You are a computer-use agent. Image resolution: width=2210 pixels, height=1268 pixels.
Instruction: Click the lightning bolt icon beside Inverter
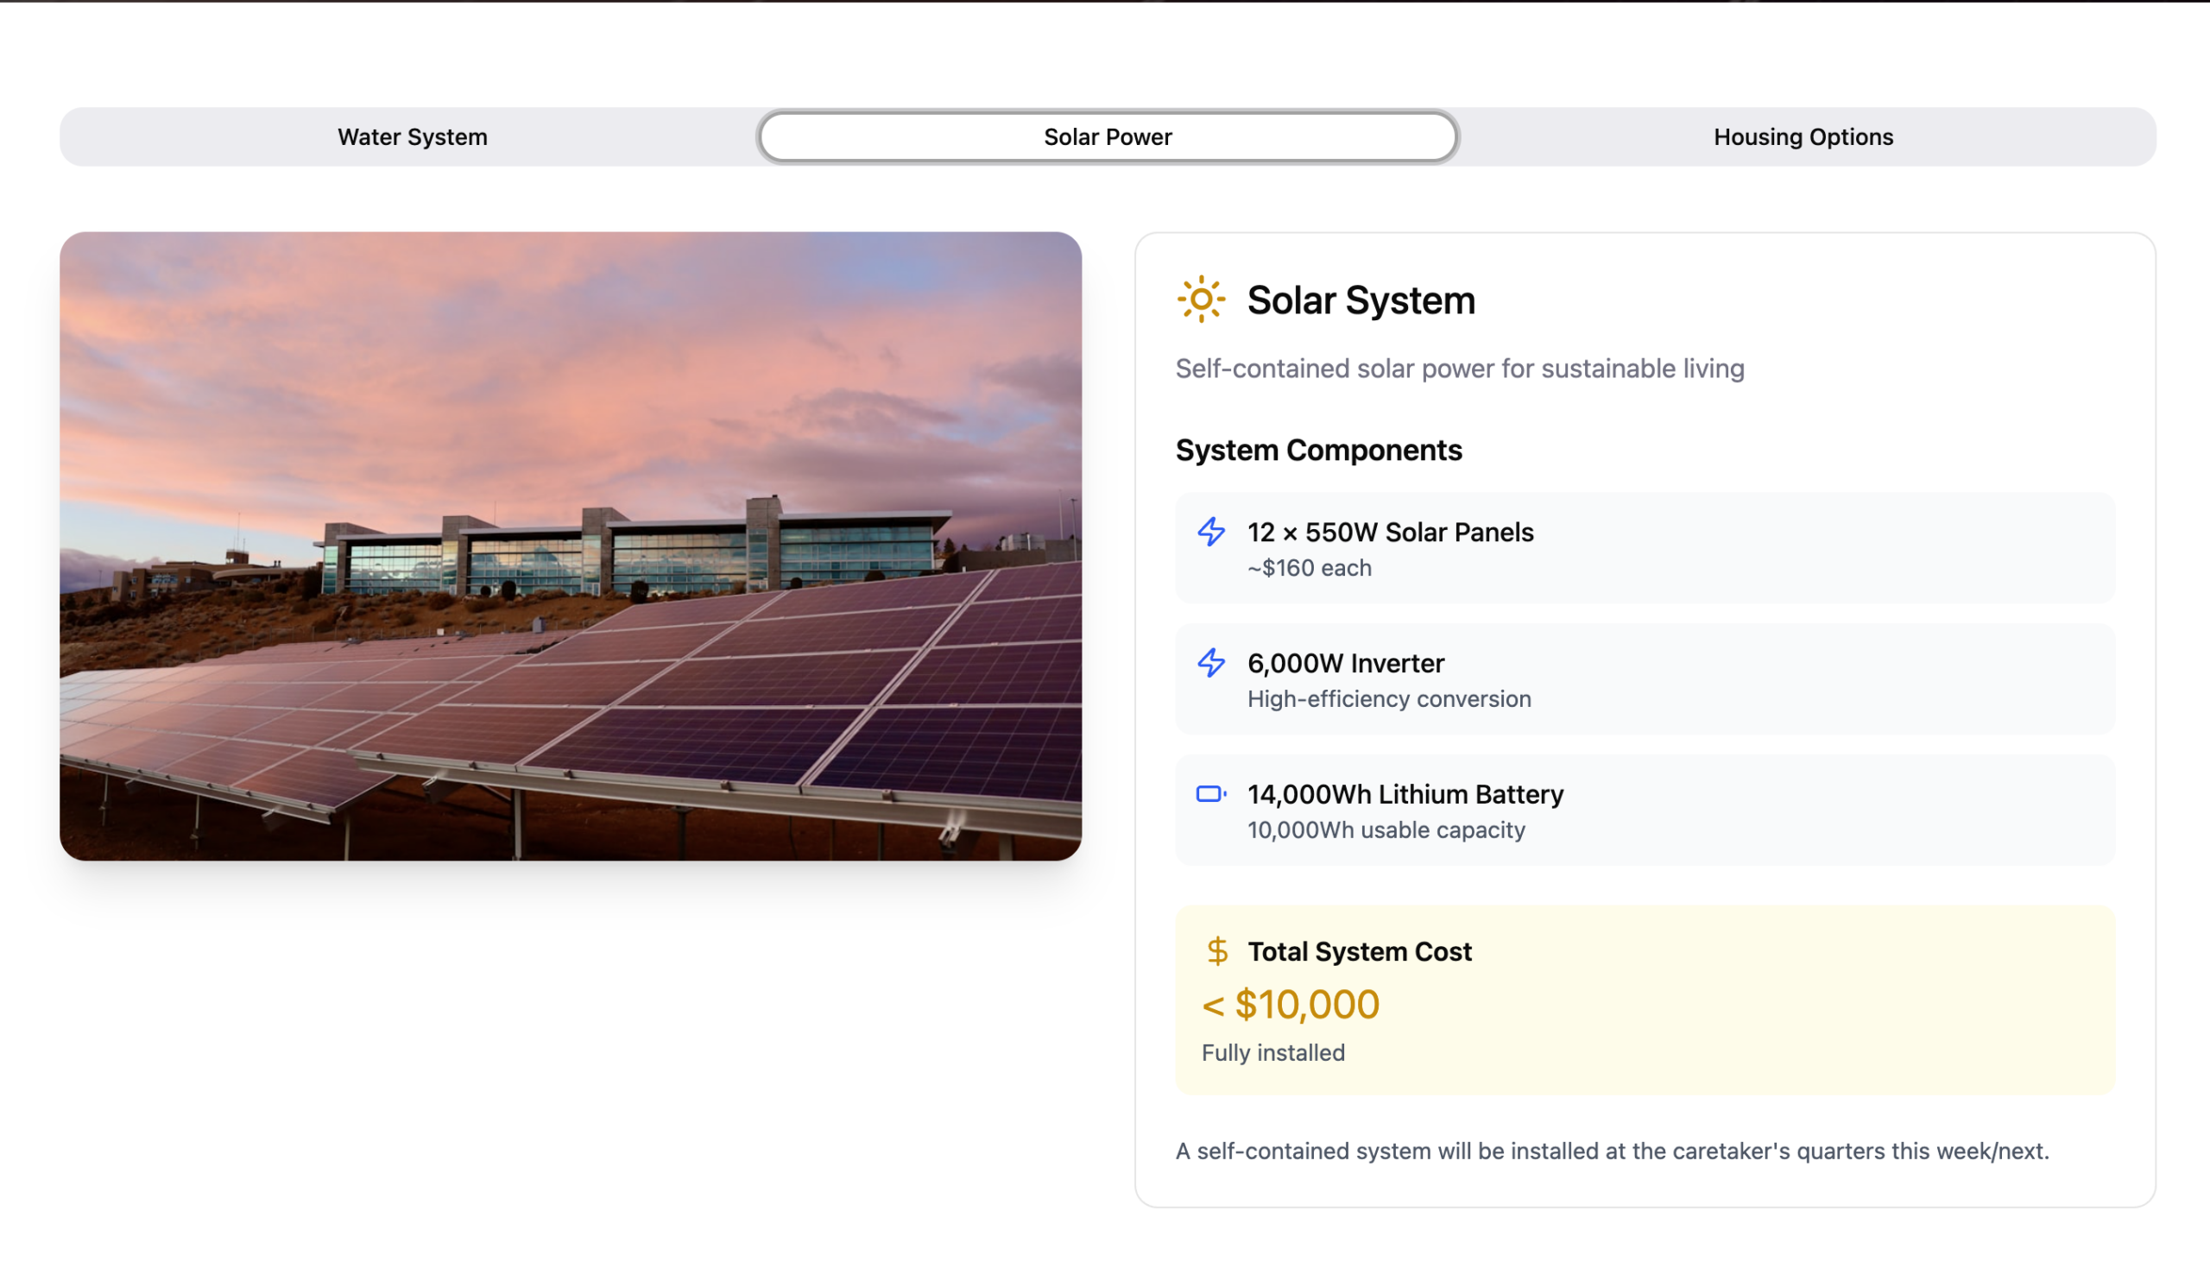click(1211, 663)
